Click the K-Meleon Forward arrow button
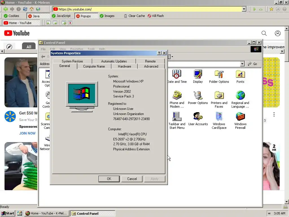Viewport: 289px width, 217px height. point(12,9)
